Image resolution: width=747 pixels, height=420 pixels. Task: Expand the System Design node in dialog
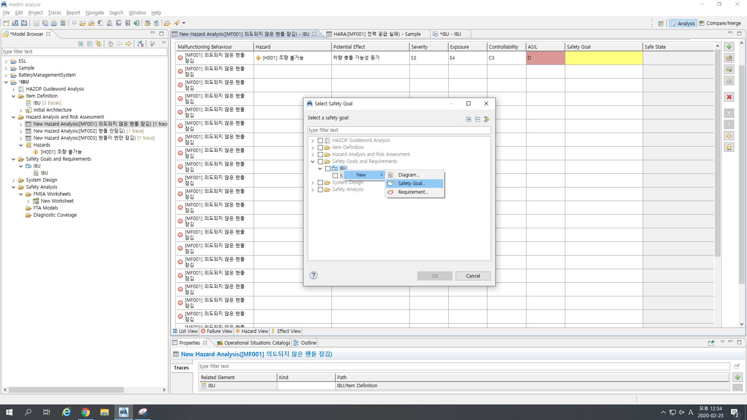pyautogui.click(x=312, y=182)
